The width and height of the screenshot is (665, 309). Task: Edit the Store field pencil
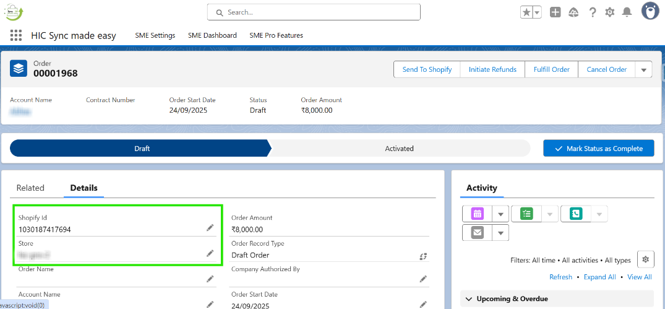[210, 253]
